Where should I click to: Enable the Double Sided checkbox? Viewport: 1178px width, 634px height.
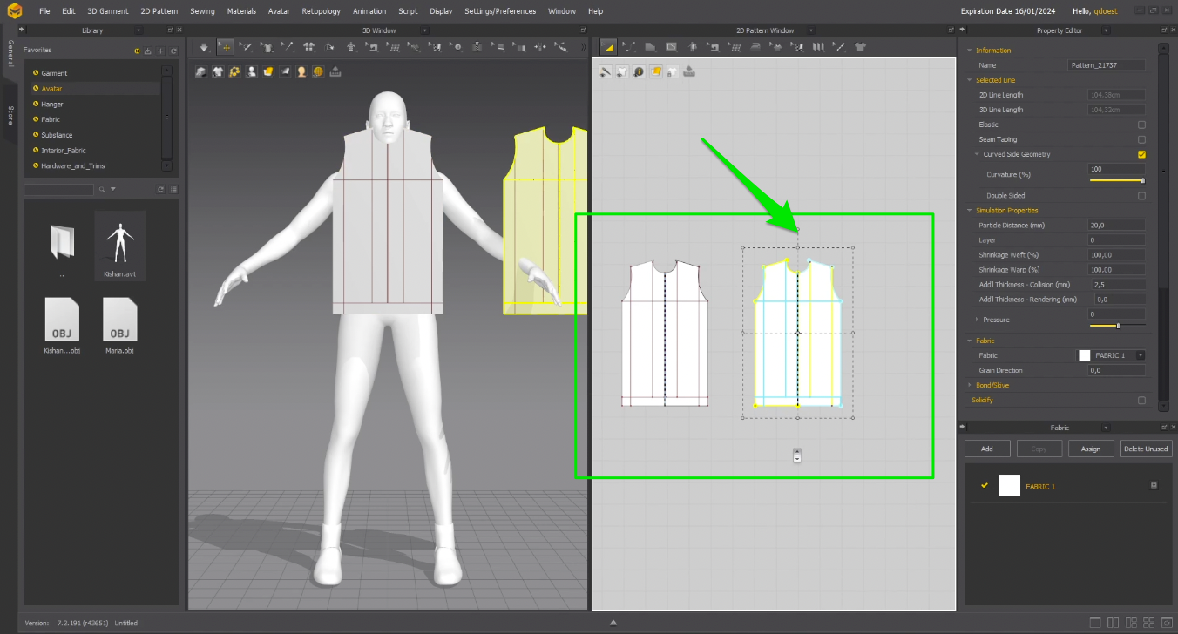click(1141, 196)
